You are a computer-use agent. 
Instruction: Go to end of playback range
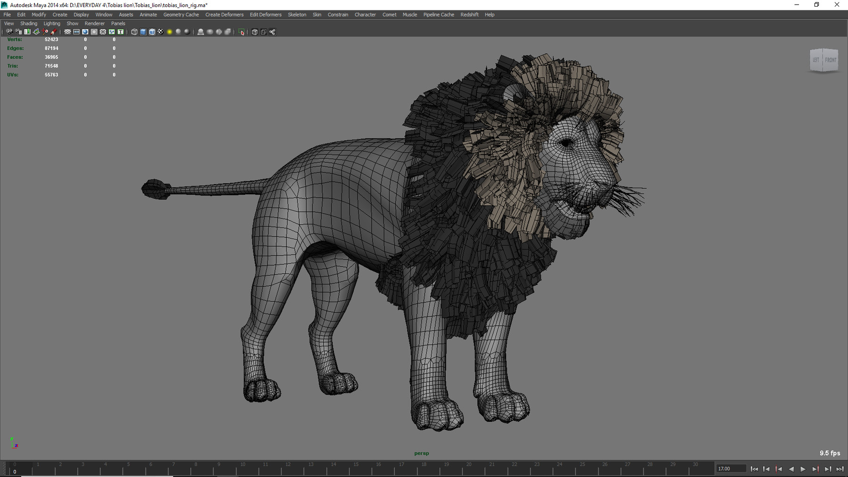click(x=840, y=469)
